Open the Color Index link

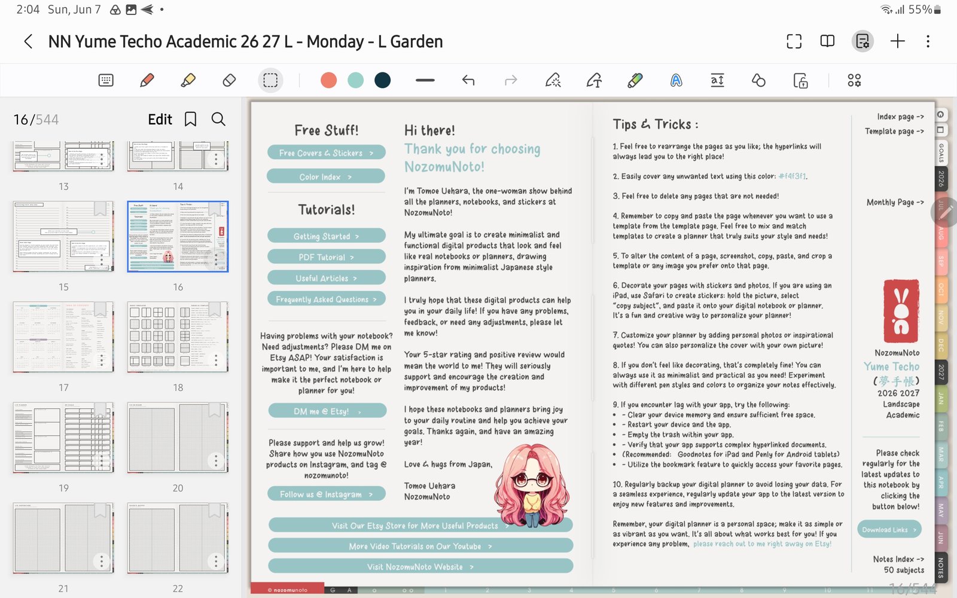point(326,176)
